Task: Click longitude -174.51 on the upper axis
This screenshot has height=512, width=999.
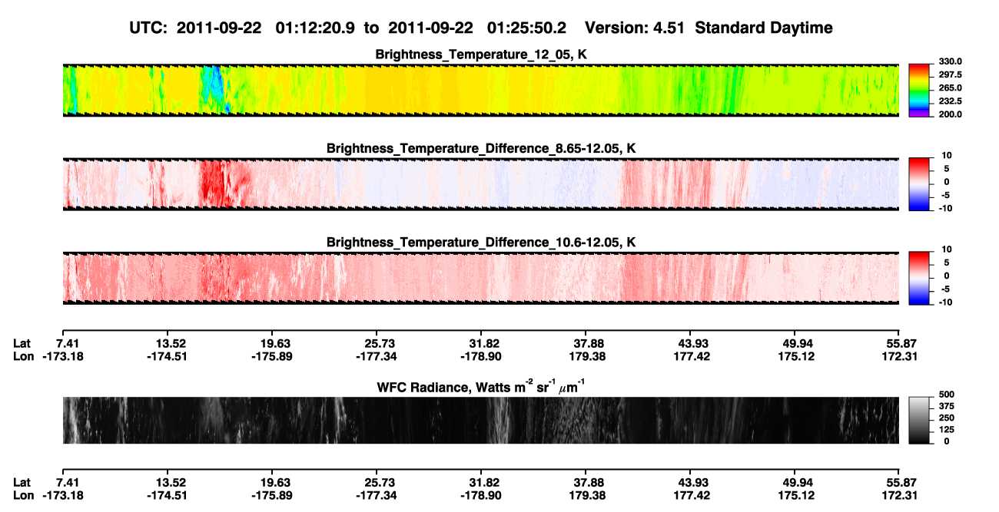Action: [x=169, y=356]
